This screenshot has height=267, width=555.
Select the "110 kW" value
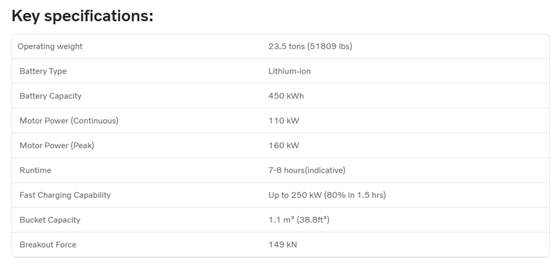click(284, 121)
